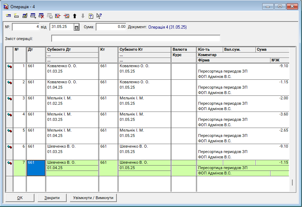The height and width of the screenshot is (207, 302).
Task: Open help via the question mark page icon
Action: (x=91, y=16)
